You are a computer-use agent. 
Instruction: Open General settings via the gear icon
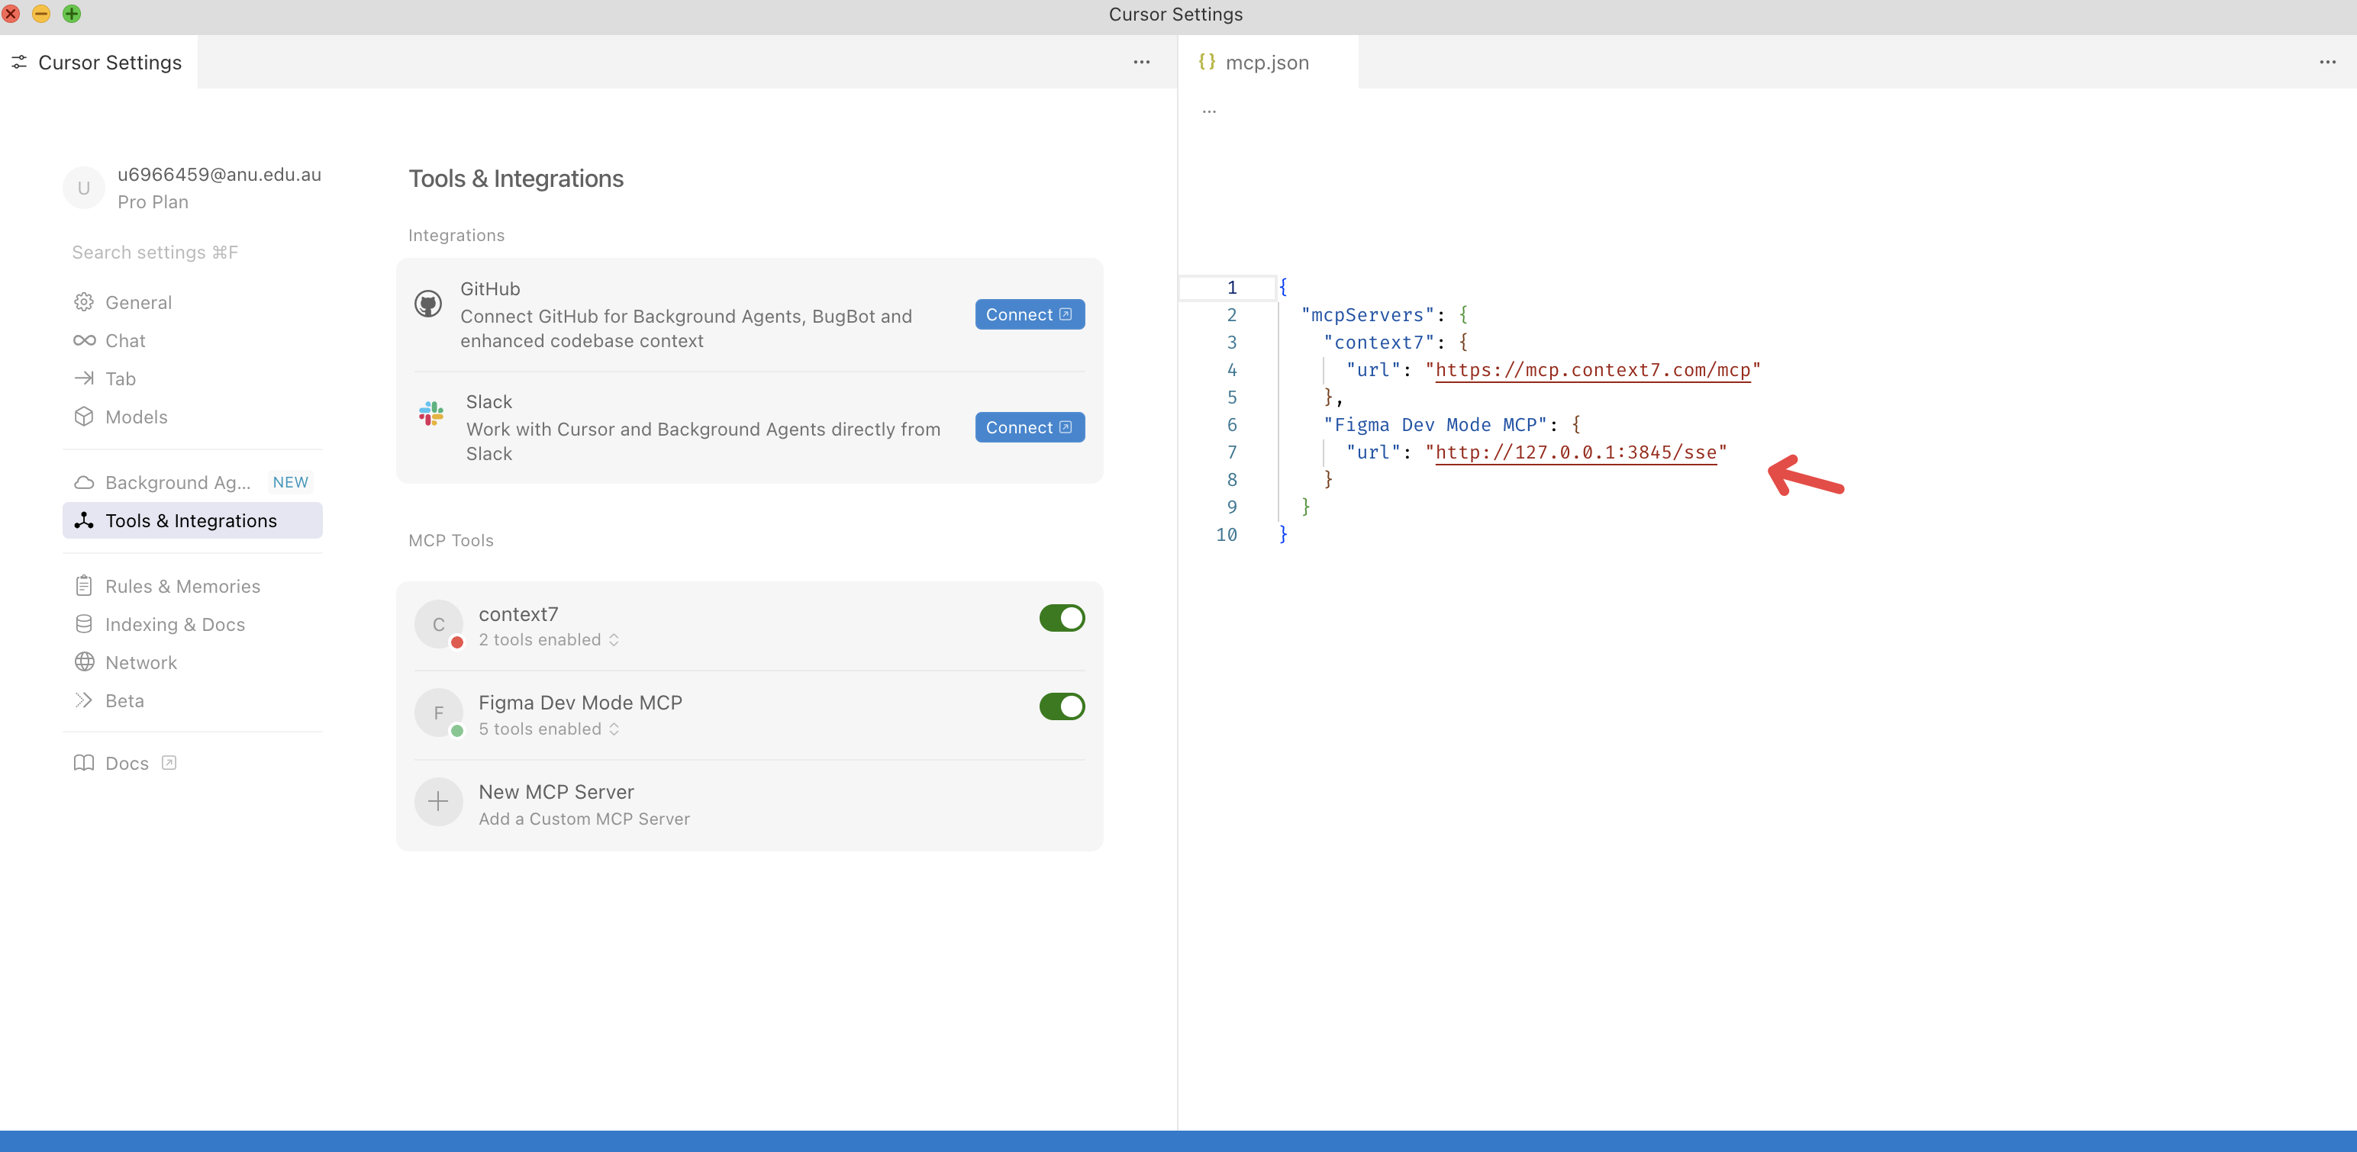(x=83, y=301)
